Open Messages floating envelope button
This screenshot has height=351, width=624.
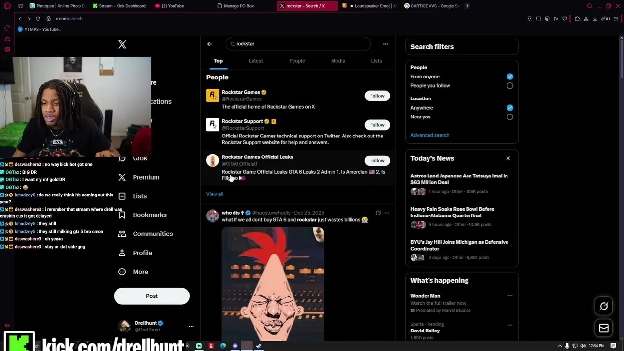coord(604,328)
